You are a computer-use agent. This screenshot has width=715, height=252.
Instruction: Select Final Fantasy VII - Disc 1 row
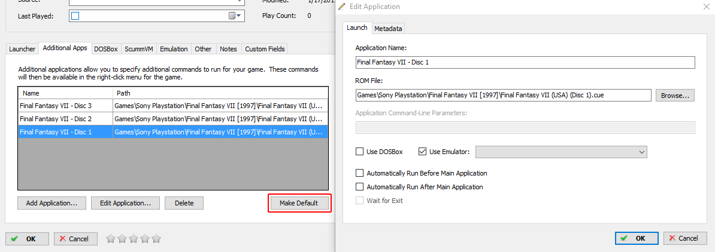point(173,132)
